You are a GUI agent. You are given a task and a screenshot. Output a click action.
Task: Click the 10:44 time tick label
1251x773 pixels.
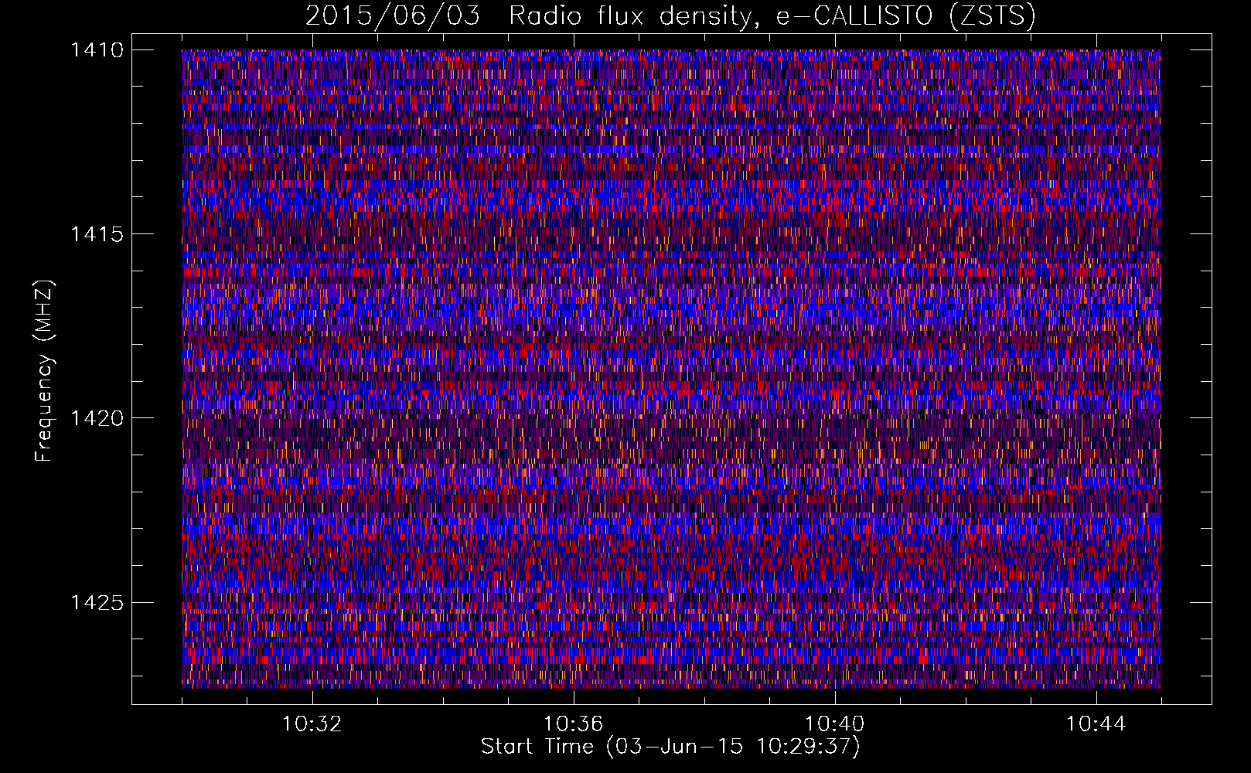(x=1096, y=724)
